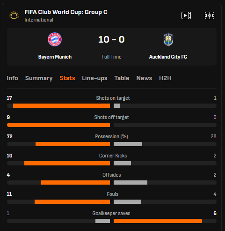This screenshot has width=225, height=231.
Task: Click the orange Possession percentage bar
Action: (73, 144)
